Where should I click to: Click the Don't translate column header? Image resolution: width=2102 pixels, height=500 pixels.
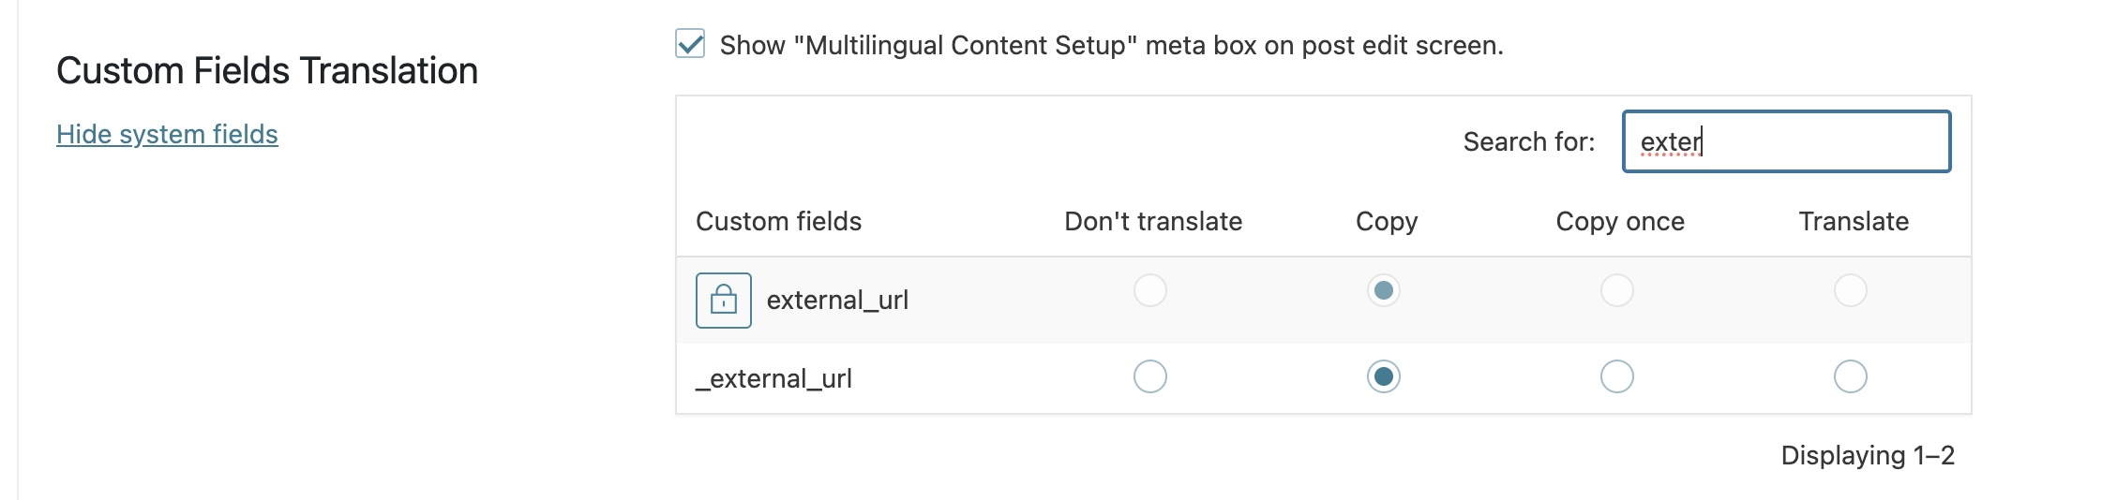pos(1153,221)
